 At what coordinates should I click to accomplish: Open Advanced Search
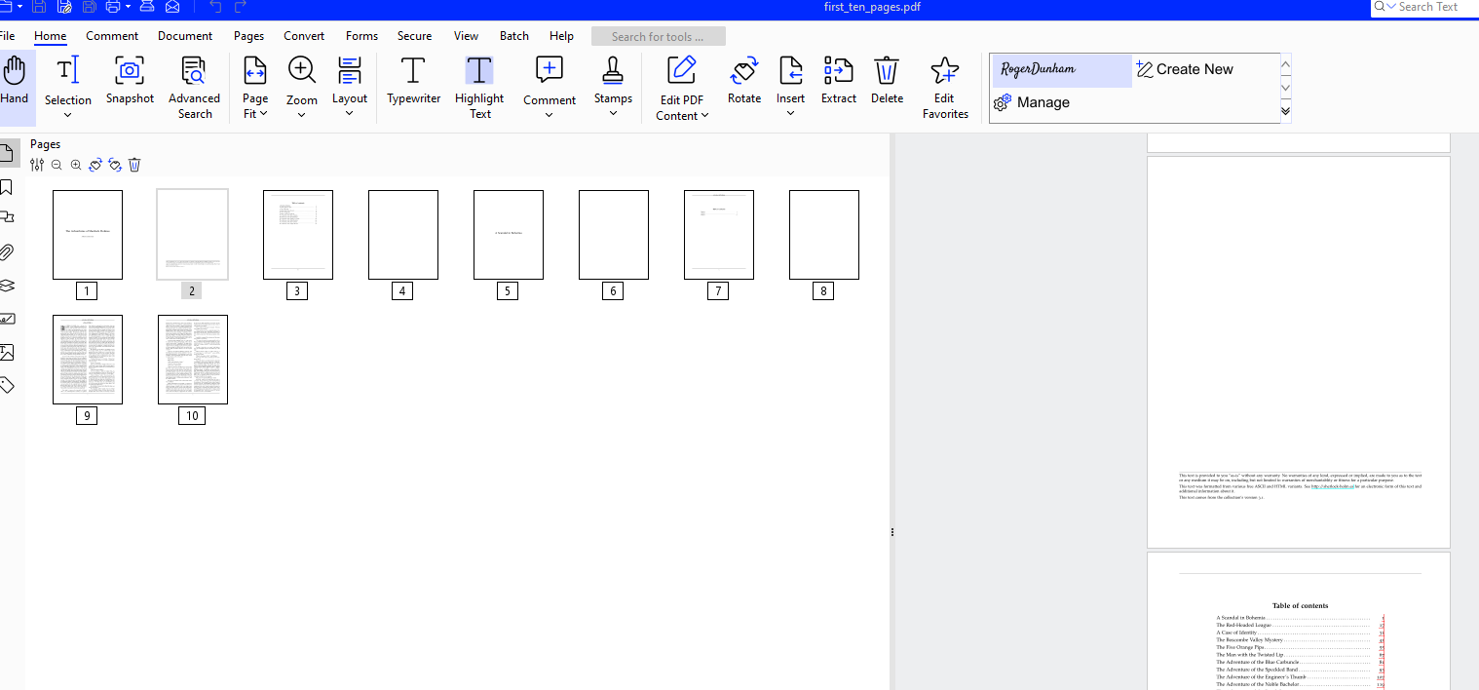tap(194, 88)
